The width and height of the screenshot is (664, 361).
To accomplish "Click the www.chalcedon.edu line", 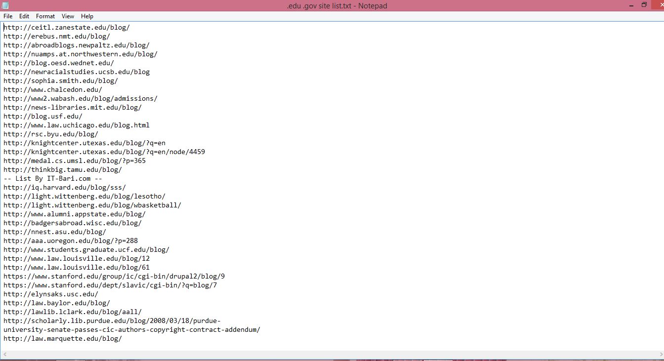I will click(x=53, y=90).
